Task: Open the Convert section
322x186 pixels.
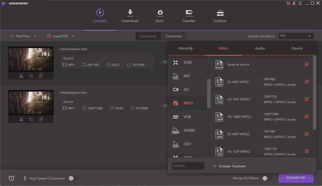Action: (100, 16)
